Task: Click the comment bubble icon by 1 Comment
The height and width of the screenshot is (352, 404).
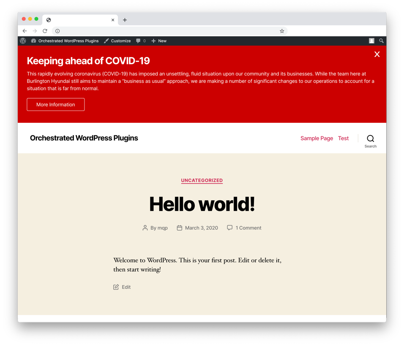Action: (229, 227)
